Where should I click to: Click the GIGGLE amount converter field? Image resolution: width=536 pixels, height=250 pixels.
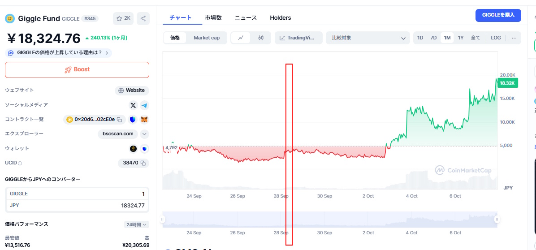click(77, 194)
